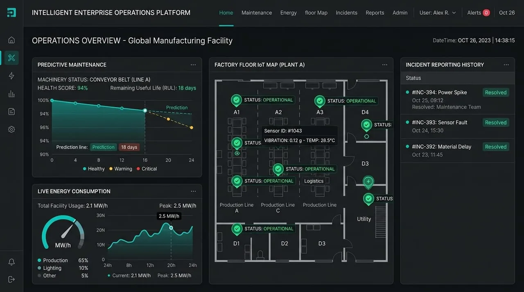524x292 pixels.
Task: Click the Alerts link in header
Action: point(474,13)
